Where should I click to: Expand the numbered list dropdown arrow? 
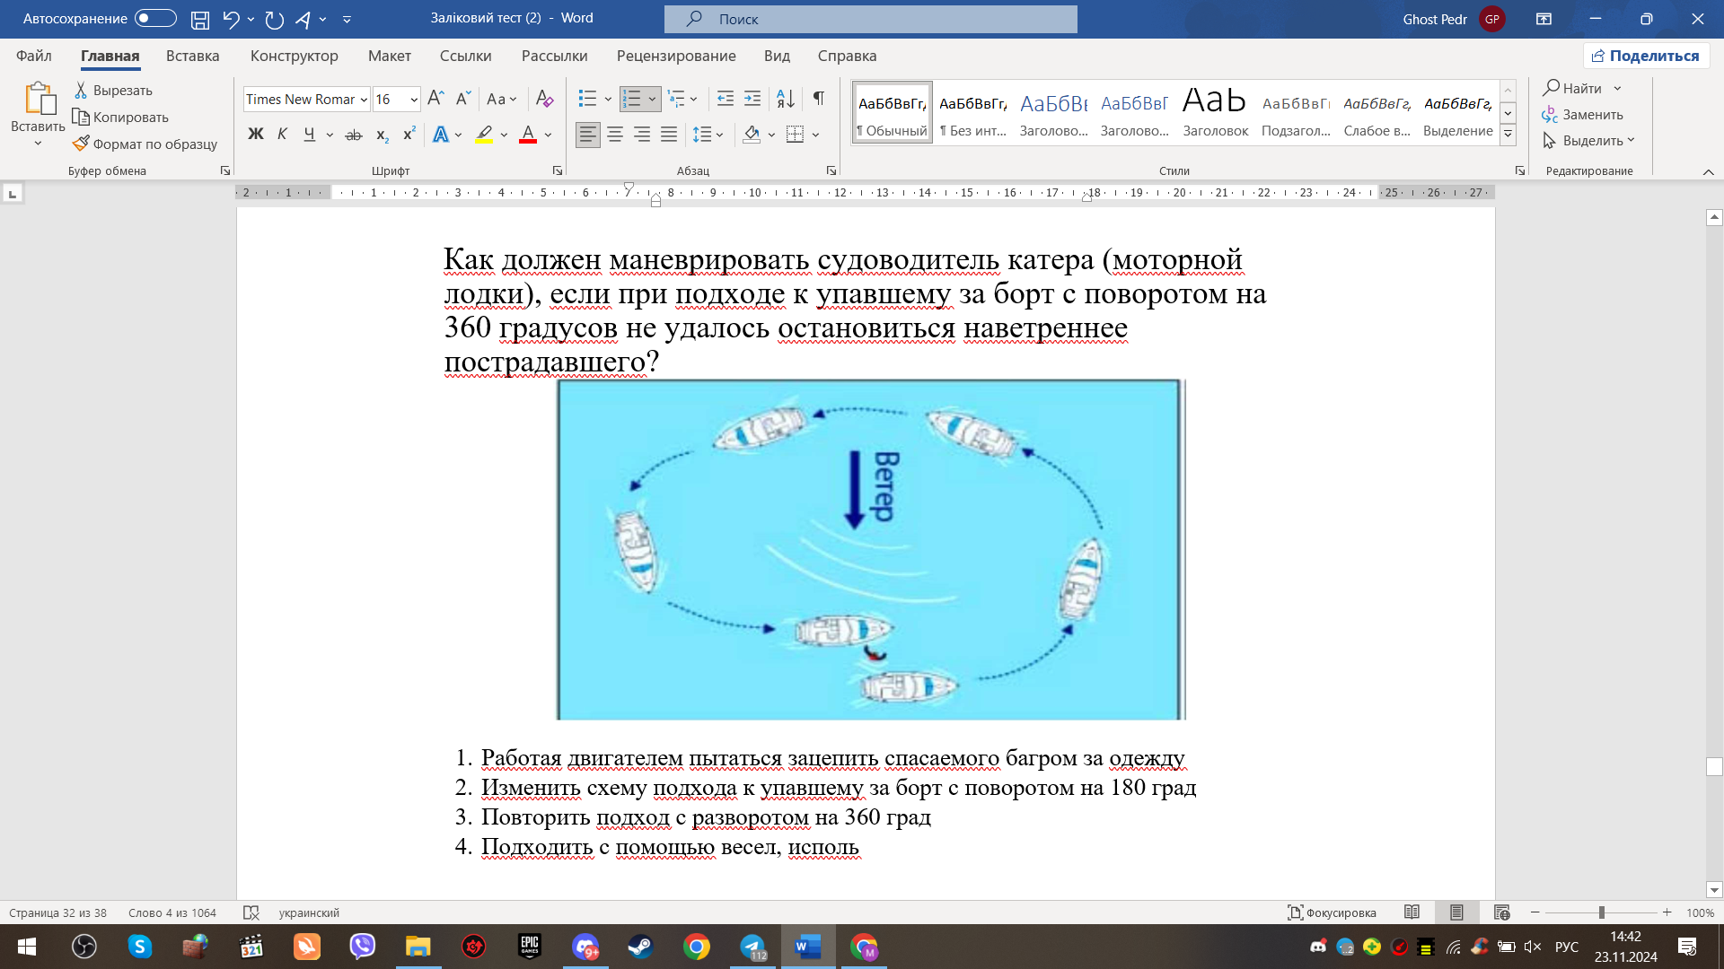coord(653,100)
